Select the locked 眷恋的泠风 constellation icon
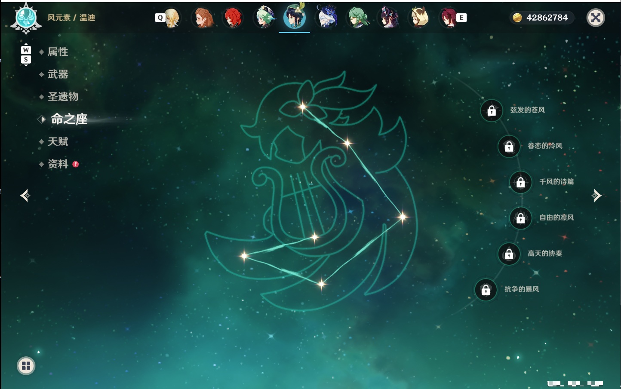621x389 pixels. click(509, 147)
